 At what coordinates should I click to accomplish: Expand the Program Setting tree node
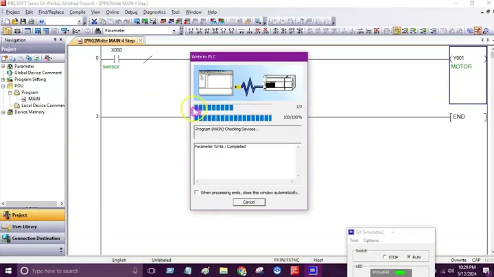coord(3,80)
